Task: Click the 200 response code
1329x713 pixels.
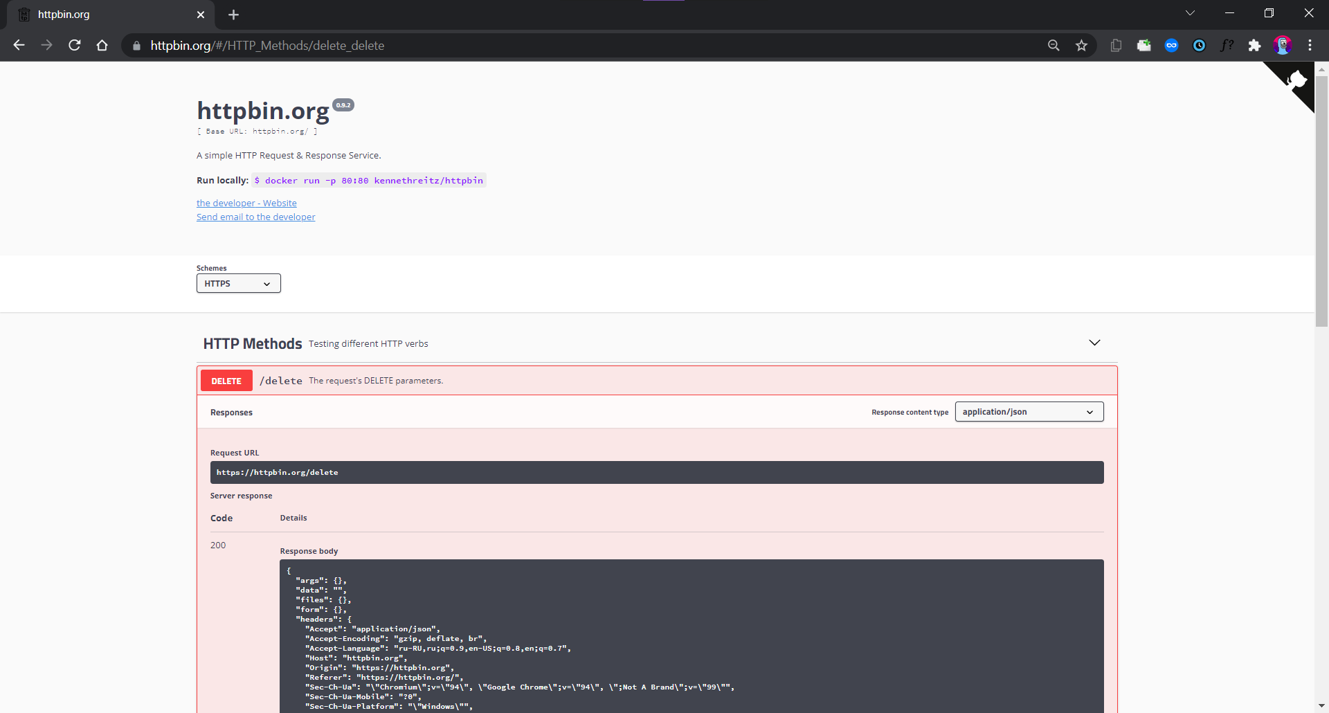Action: click(x=218, y=545)
